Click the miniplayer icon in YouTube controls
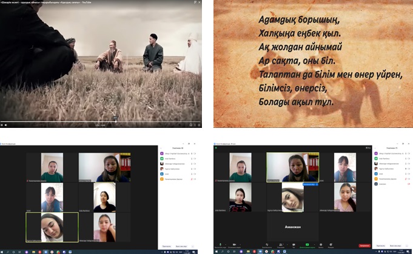This screenshot has width=413, height=254. click(x=190, y=125)
